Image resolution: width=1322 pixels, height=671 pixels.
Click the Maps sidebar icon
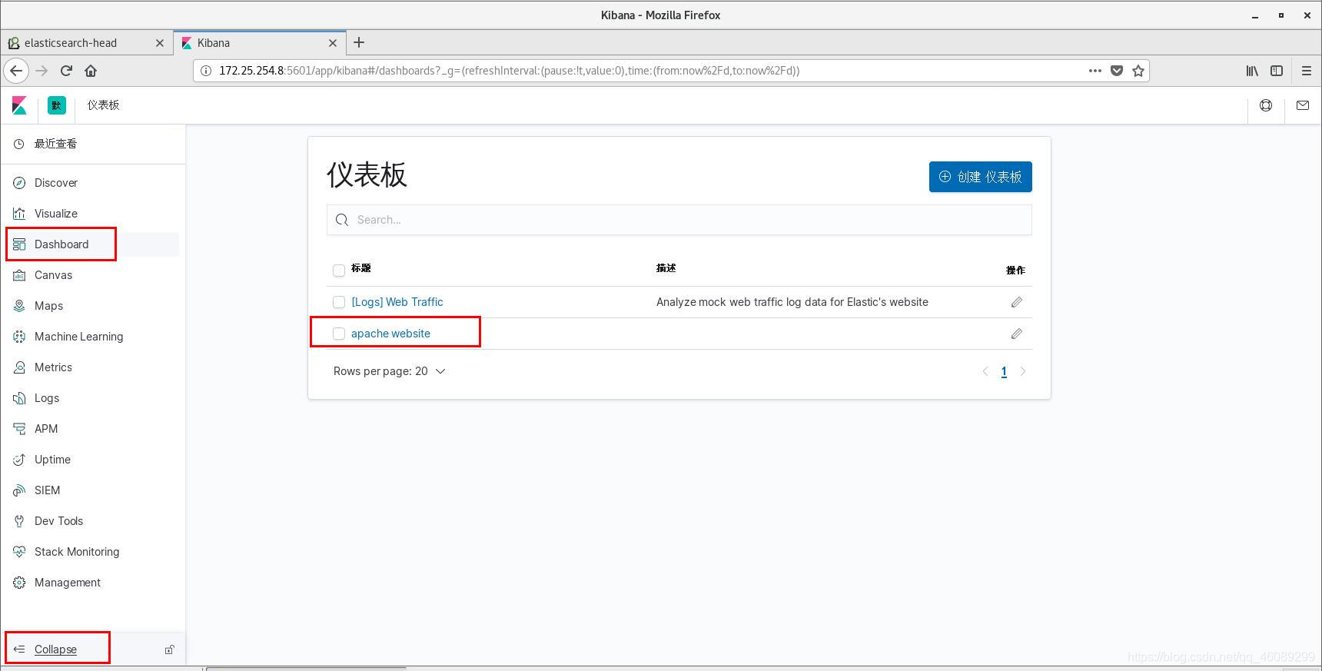coord(19,306)
